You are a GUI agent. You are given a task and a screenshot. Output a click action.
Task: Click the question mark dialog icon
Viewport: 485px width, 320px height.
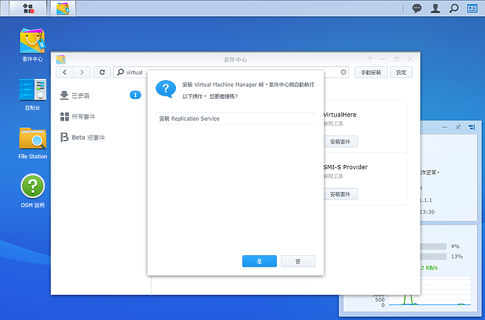pyautogui.click(x=166, y=89)
